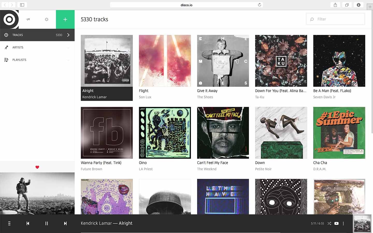Select Alright by Kendrick Lamar
Screen dimensions: 373x233
107,61
